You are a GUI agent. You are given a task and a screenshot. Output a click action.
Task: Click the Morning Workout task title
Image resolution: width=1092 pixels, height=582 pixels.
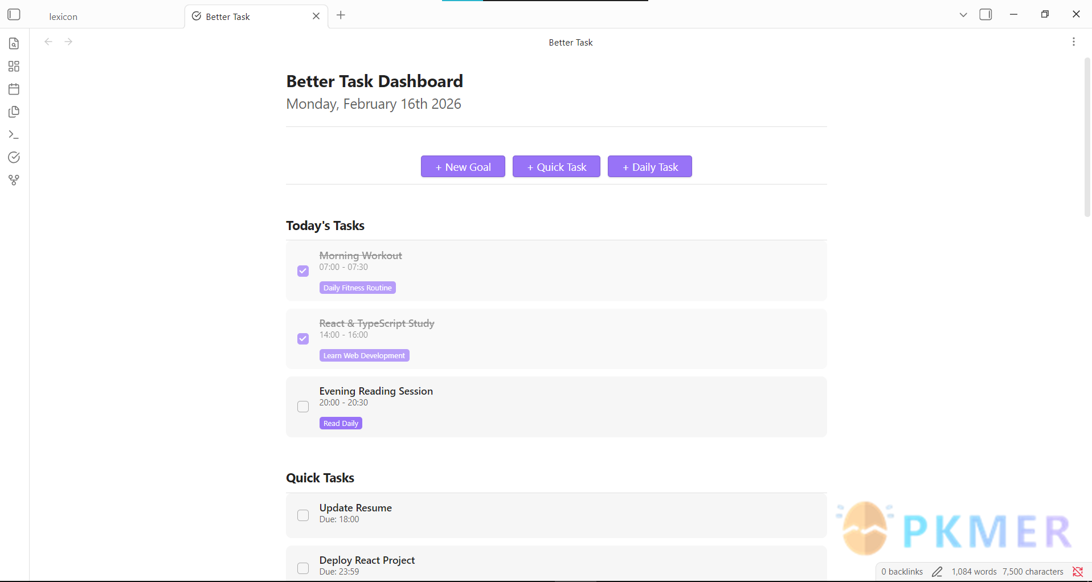[361, 255]
